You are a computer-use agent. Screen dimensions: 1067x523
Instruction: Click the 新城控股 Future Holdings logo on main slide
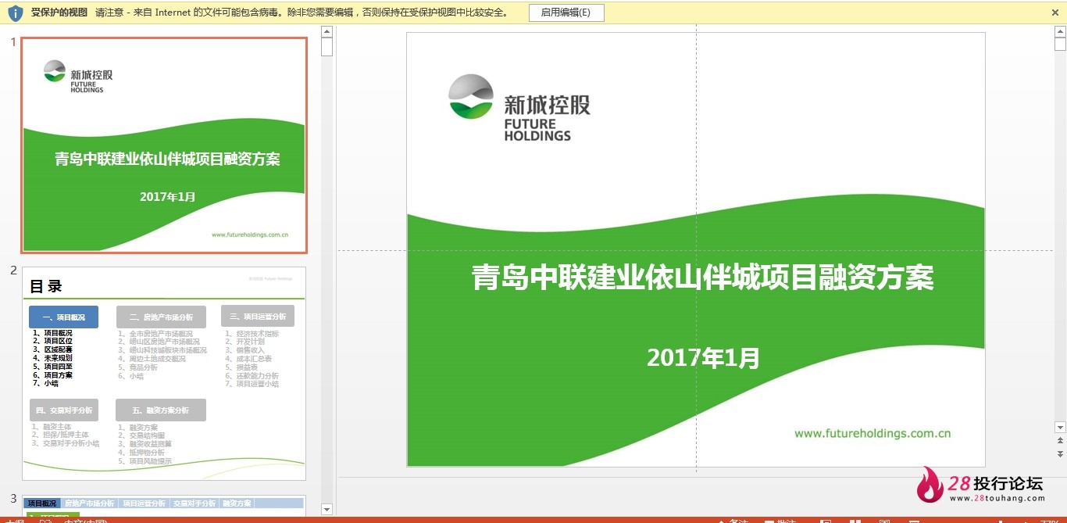point(519,108)
